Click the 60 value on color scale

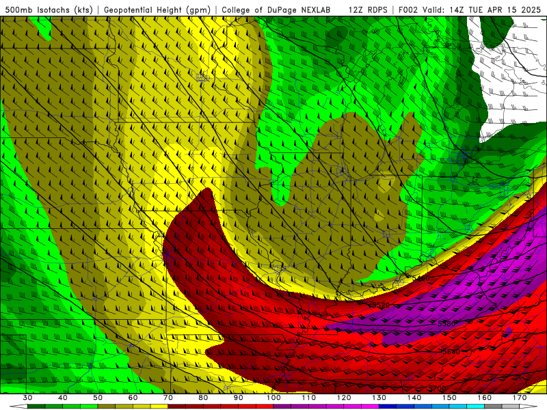133,398
